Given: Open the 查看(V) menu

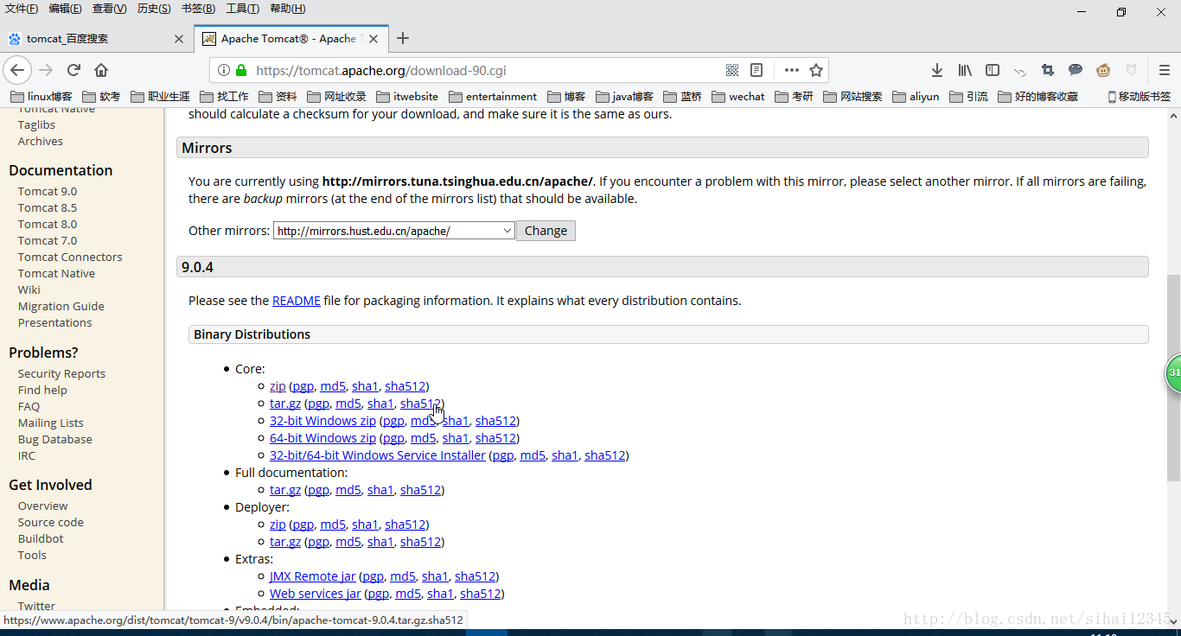Looking at the screenshot, I should click(x=109, y=9).
